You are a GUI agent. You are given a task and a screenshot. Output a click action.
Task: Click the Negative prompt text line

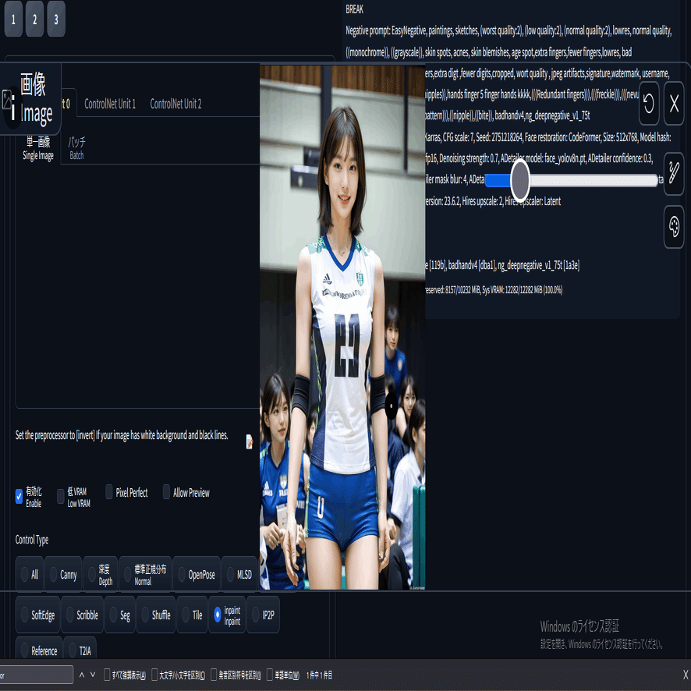tap(509, 30)
